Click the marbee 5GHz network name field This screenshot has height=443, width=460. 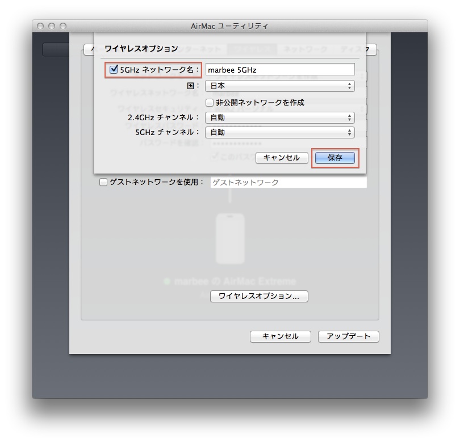(280, 69)
